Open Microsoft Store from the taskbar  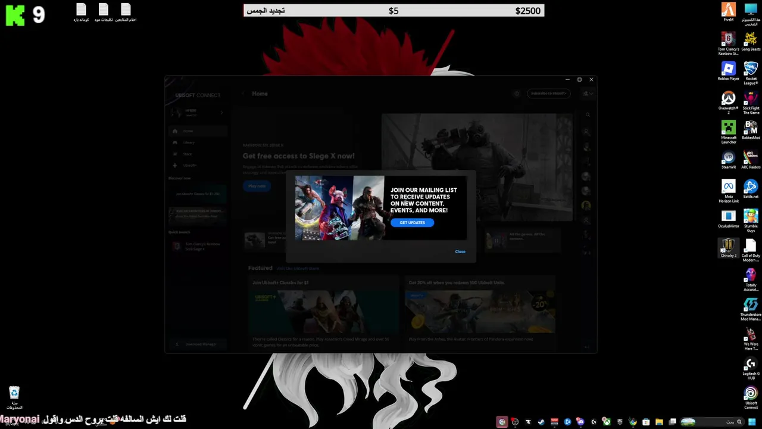pyautogui.click(x=646, y=422)
